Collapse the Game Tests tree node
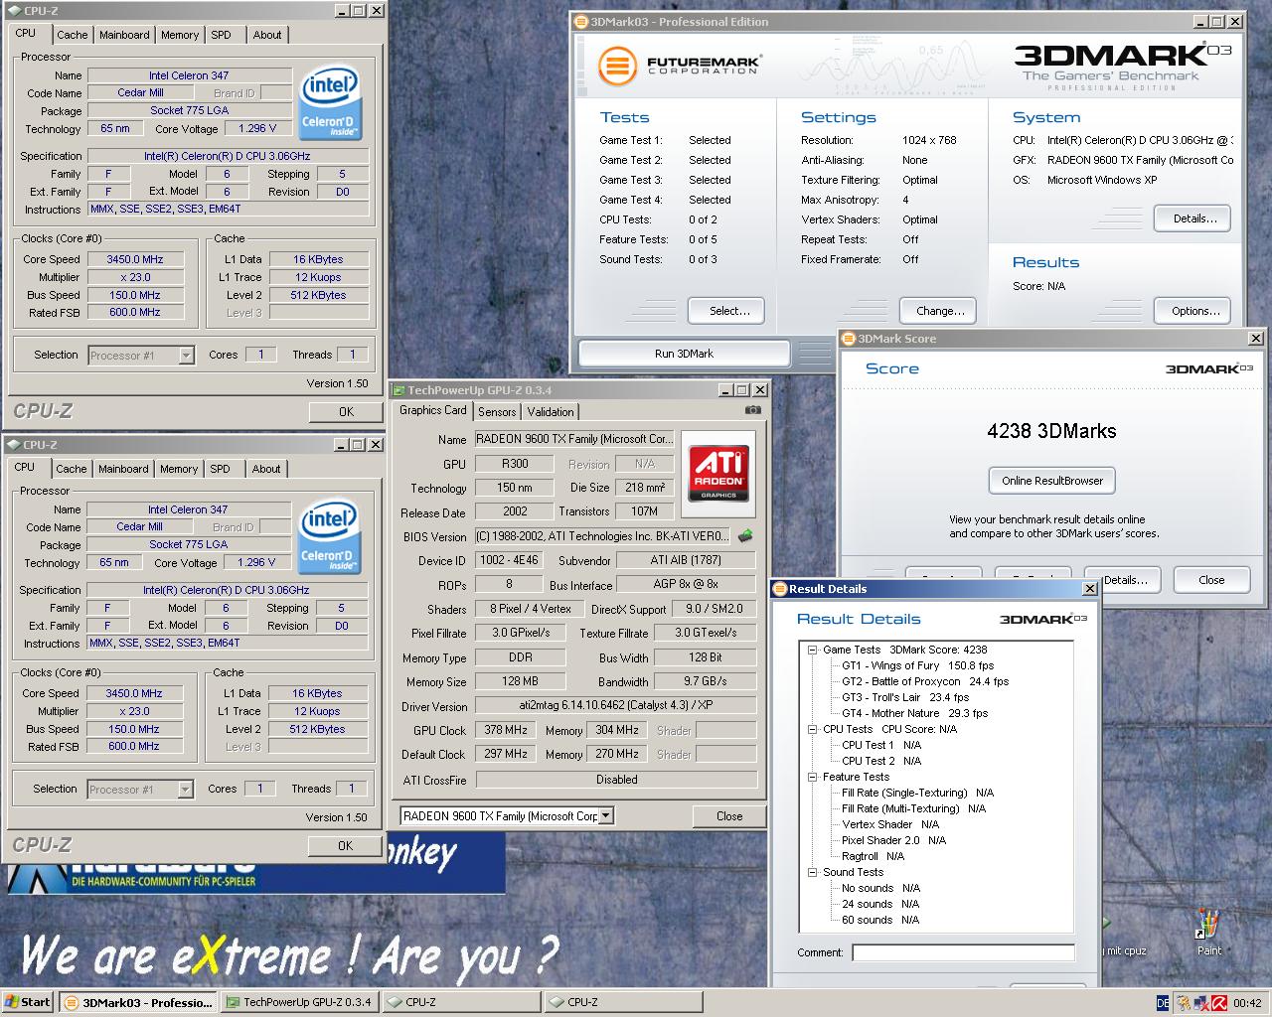This screenshot has width=1272, height=1017. tap(812, 650)
